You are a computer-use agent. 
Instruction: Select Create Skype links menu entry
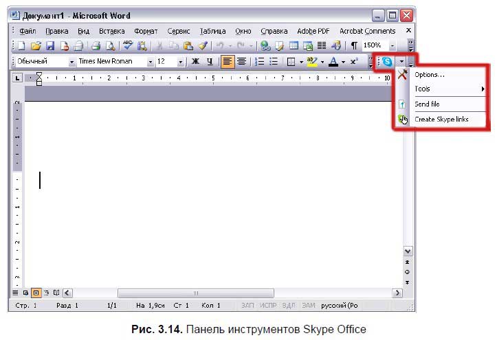coord(441,120)
